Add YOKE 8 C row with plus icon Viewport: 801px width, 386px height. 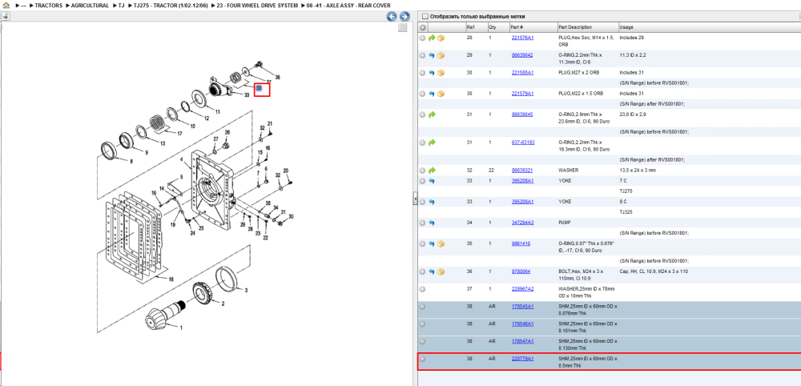(x=422, y=202)
